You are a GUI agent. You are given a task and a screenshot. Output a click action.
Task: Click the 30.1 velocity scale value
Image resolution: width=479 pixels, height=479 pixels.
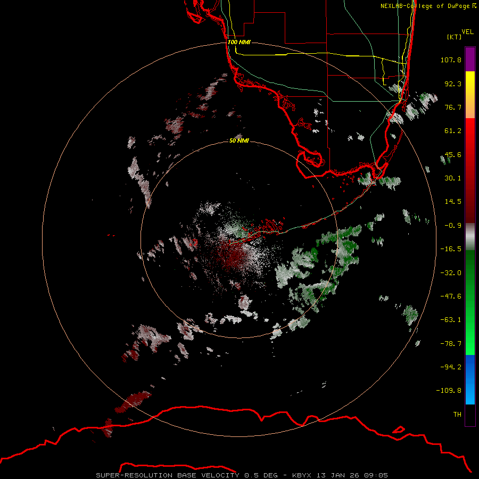[453, 178]
